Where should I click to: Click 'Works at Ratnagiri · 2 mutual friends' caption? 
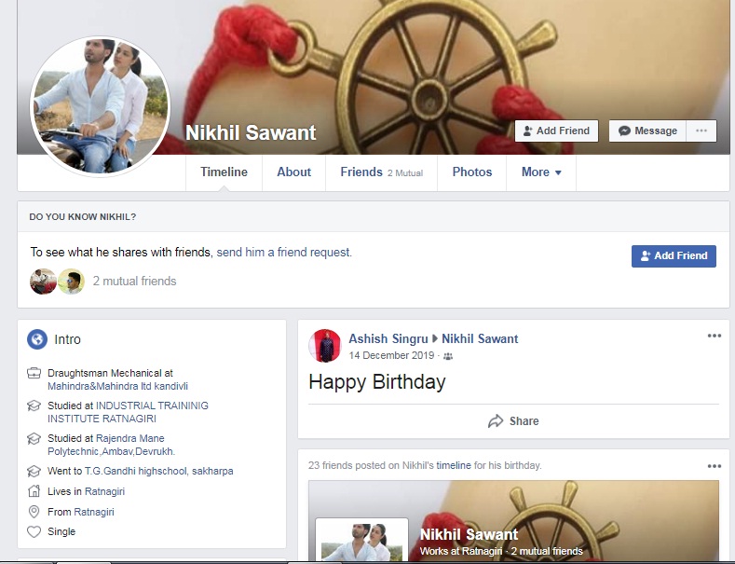tap(501, 551)
